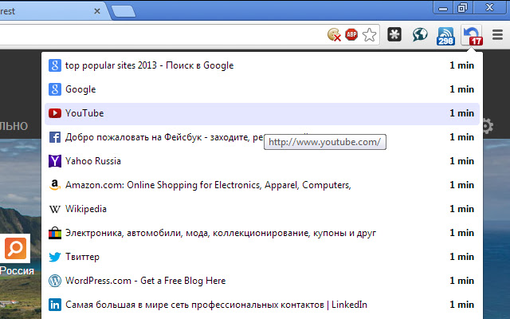Screen dimensions: 510x319
Task: Click the Wikipedia W favicon
Action: pos(55,209)
